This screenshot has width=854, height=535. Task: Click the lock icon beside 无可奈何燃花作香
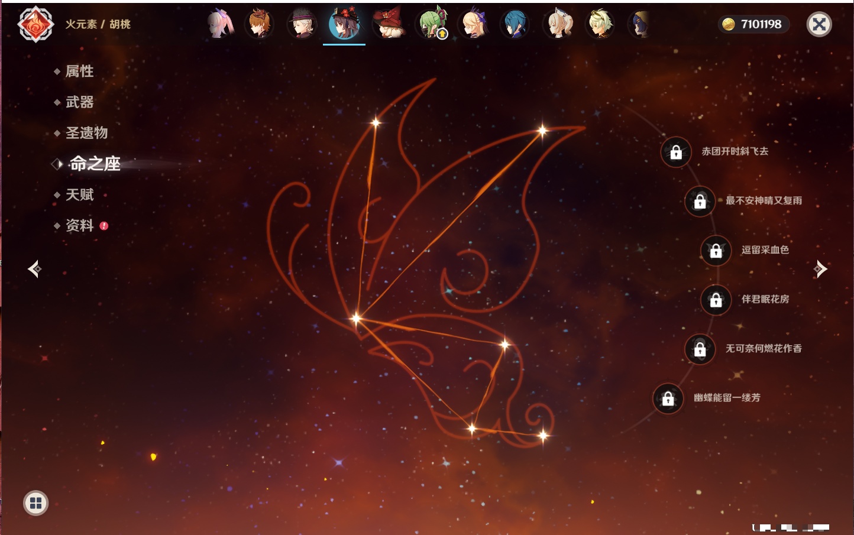pos(700,349)
